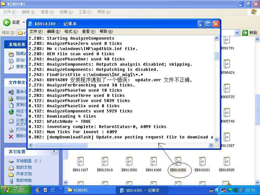Open the Notepad 编辑(E) menu
The height and width of the screenshot is (195, 260).
click(53, 31)
